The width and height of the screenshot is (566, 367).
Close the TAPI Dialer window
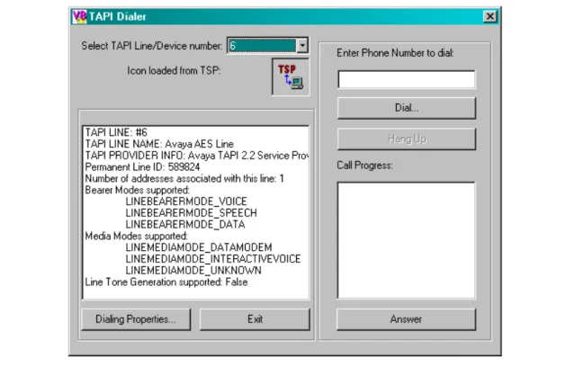click(490, 16)
